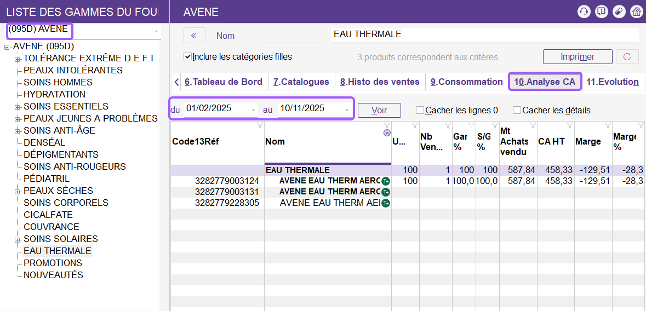
Task: Go to the home screen icon
Action: 636,11
